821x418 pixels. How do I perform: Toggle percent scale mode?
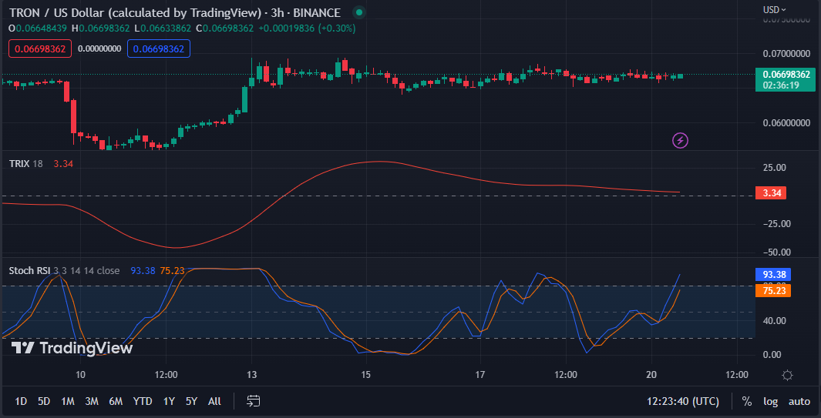coord(746,401)
